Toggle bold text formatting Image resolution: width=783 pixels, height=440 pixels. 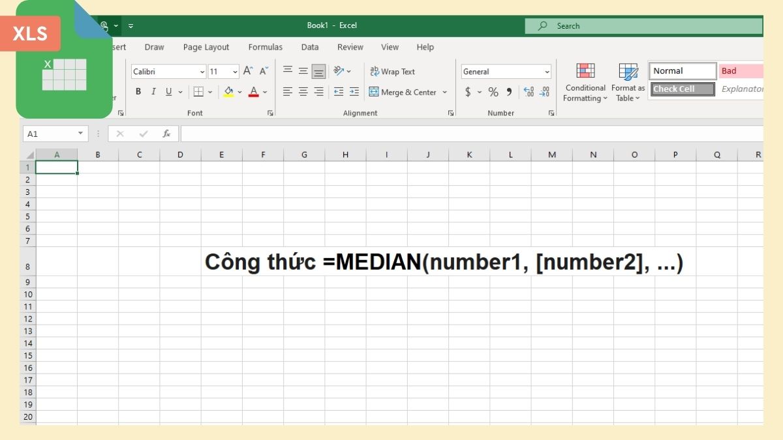(x=138, y=91)
